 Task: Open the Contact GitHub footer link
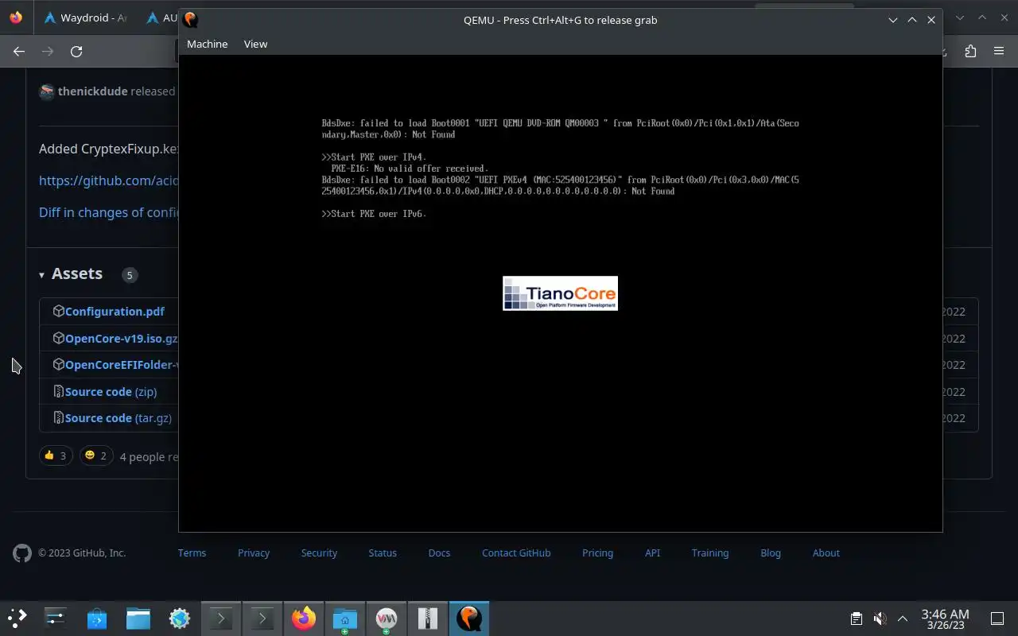[x=516, y=553]
